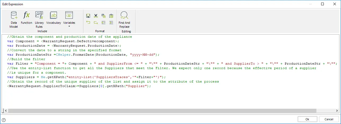The width and height of the screenshot is (341, 124).
Task: Decrease indent of the code
Action: (104, 22)
